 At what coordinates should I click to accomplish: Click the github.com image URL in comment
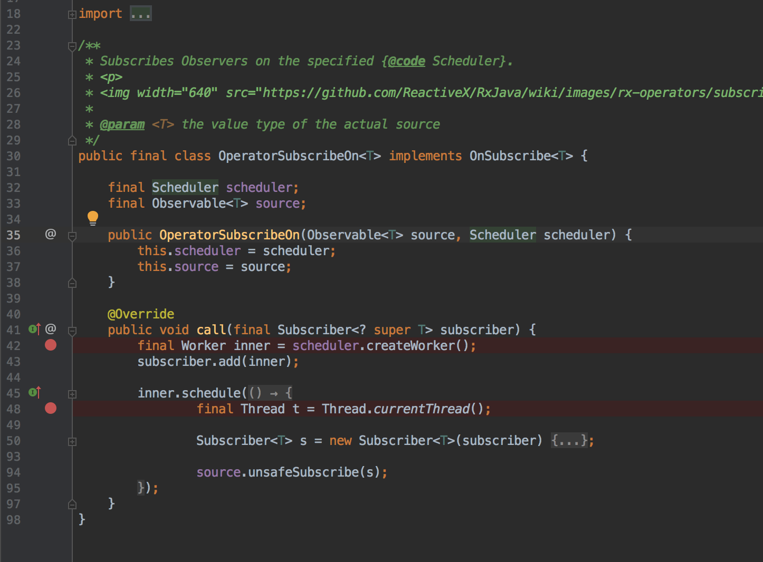point(512,93)
